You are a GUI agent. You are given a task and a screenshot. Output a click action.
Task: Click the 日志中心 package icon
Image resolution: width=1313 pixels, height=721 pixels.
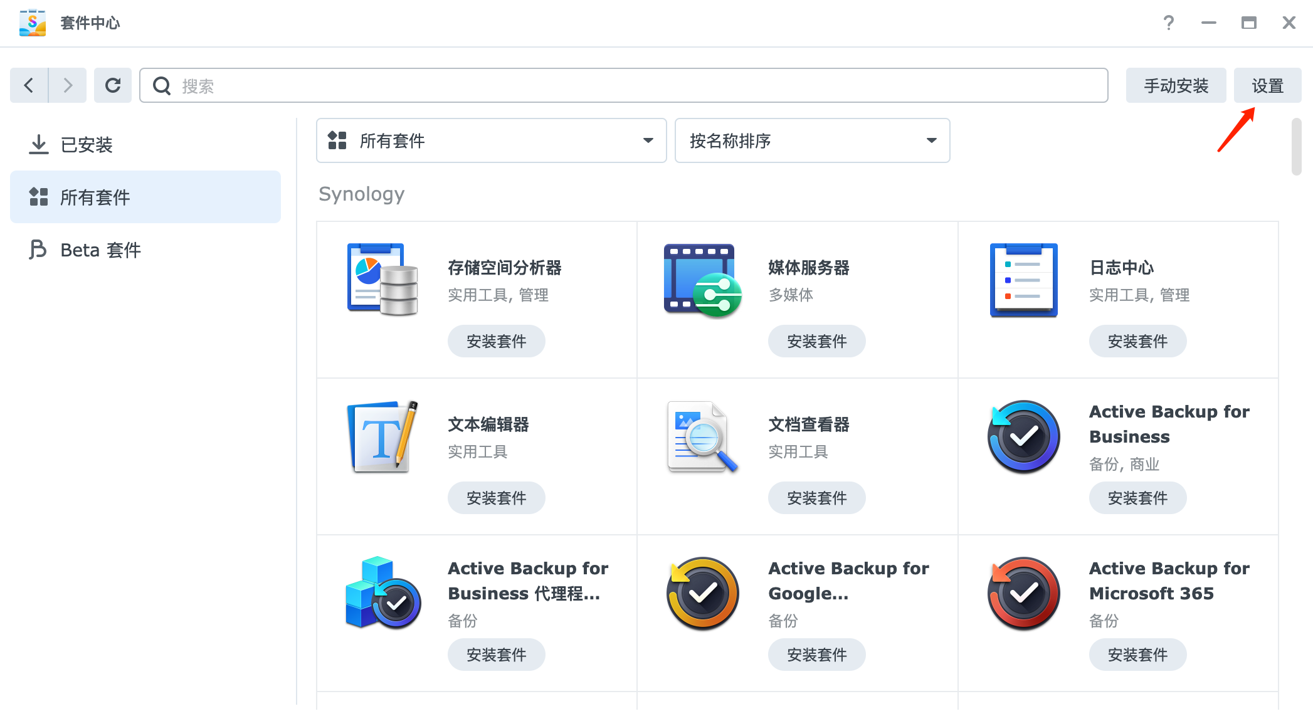(1024, 280)
